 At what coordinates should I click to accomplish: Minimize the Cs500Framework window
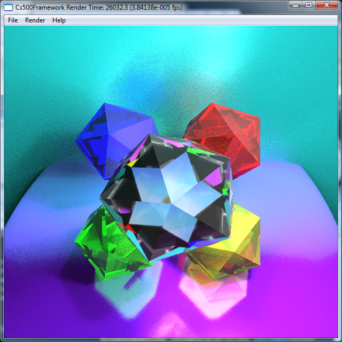(297, 5)
